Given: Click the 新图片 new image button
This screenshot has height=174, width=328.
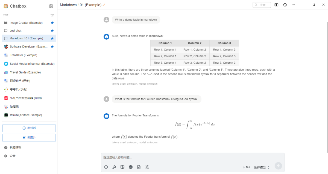Looking at the screenshot, I should [x=29, y=138].
